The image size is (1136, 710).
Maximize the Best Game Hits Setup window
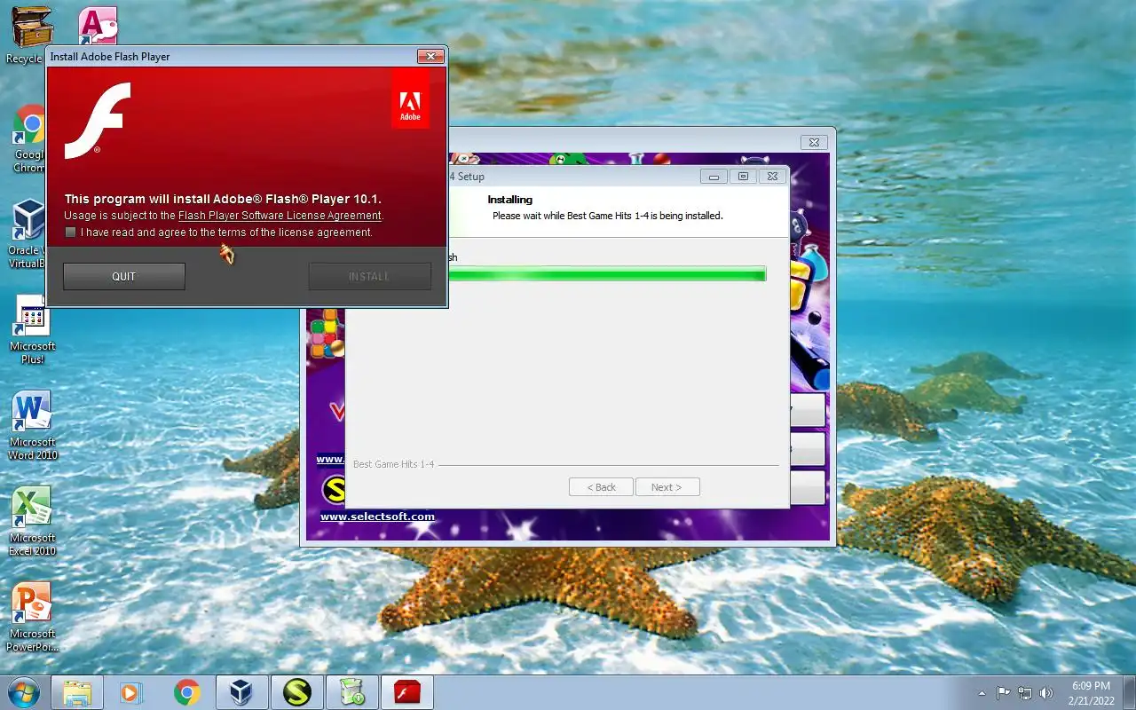pyautogui.click(x=743, y=177)
